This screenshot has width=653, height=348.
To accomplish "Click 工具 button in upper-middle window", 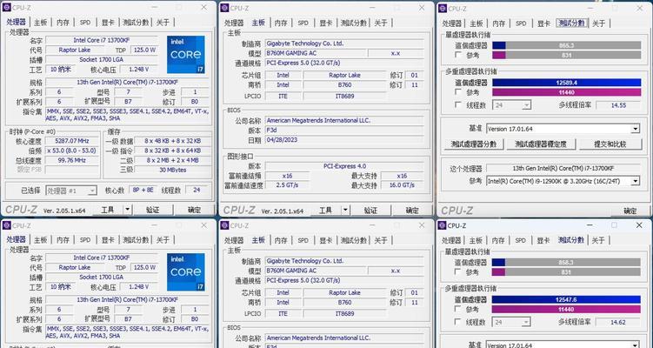I will coord(326,211).
